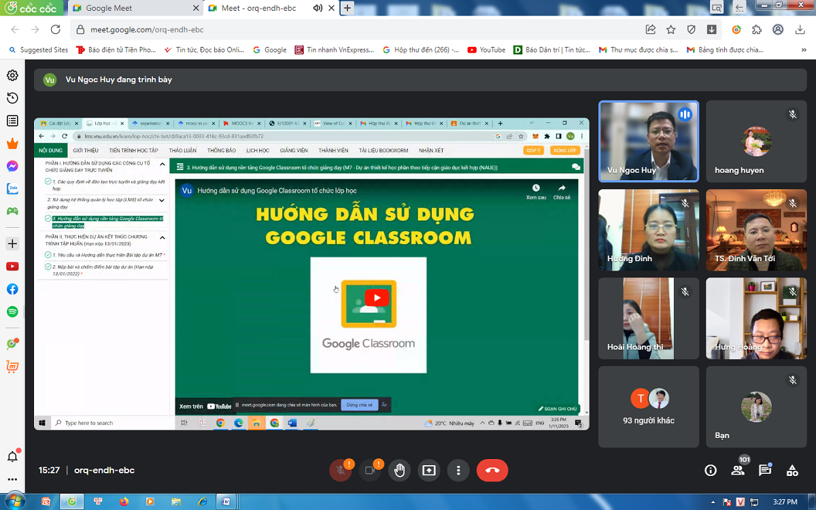Open sidebar notifications bell

(x=12, y=456)
